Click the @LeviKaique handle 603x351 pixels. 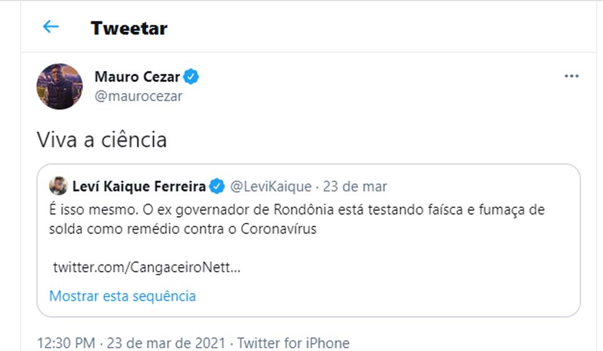270,186
